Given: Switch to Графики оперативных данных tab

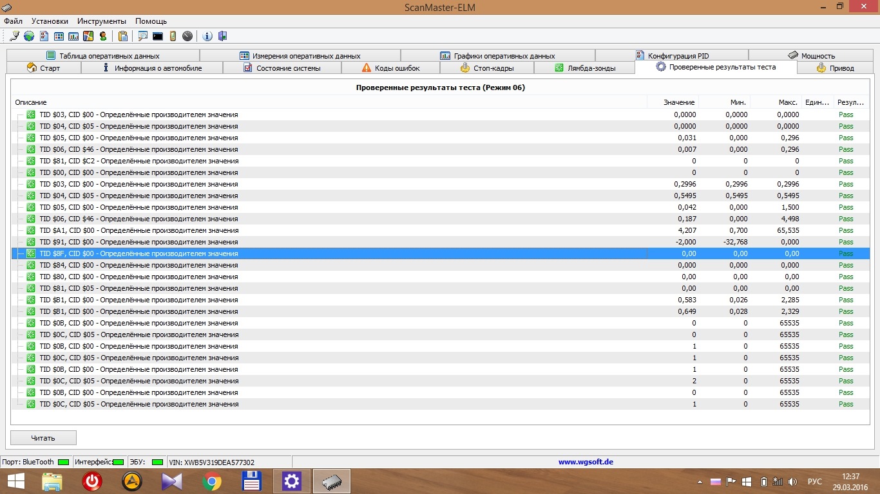Looking at the screenshot, I should coord(497,56).
